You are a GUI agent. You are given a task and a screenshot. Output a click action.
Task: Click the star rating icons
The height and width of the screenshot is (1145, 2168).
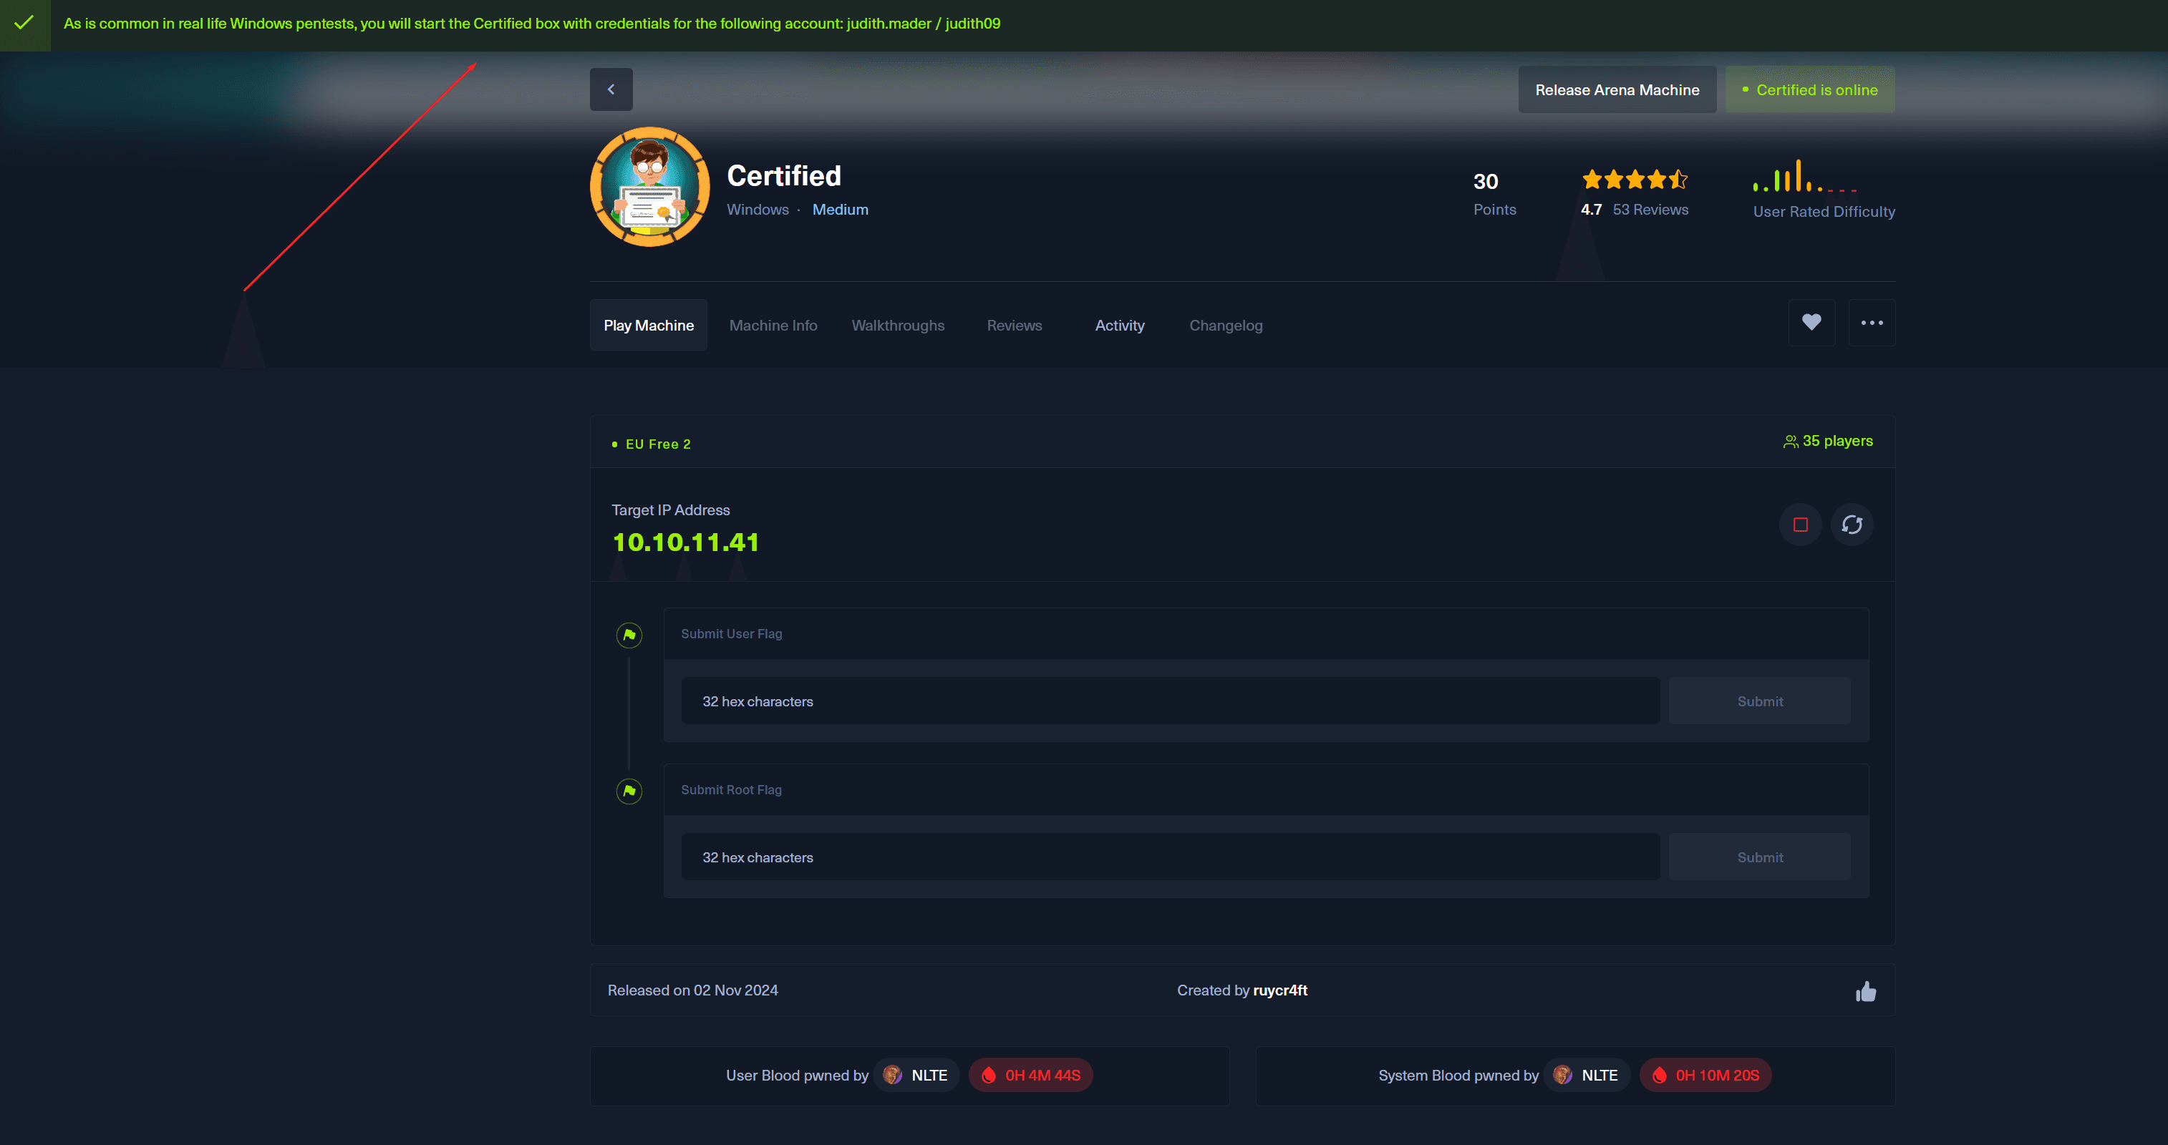[x=1634, y=179]
